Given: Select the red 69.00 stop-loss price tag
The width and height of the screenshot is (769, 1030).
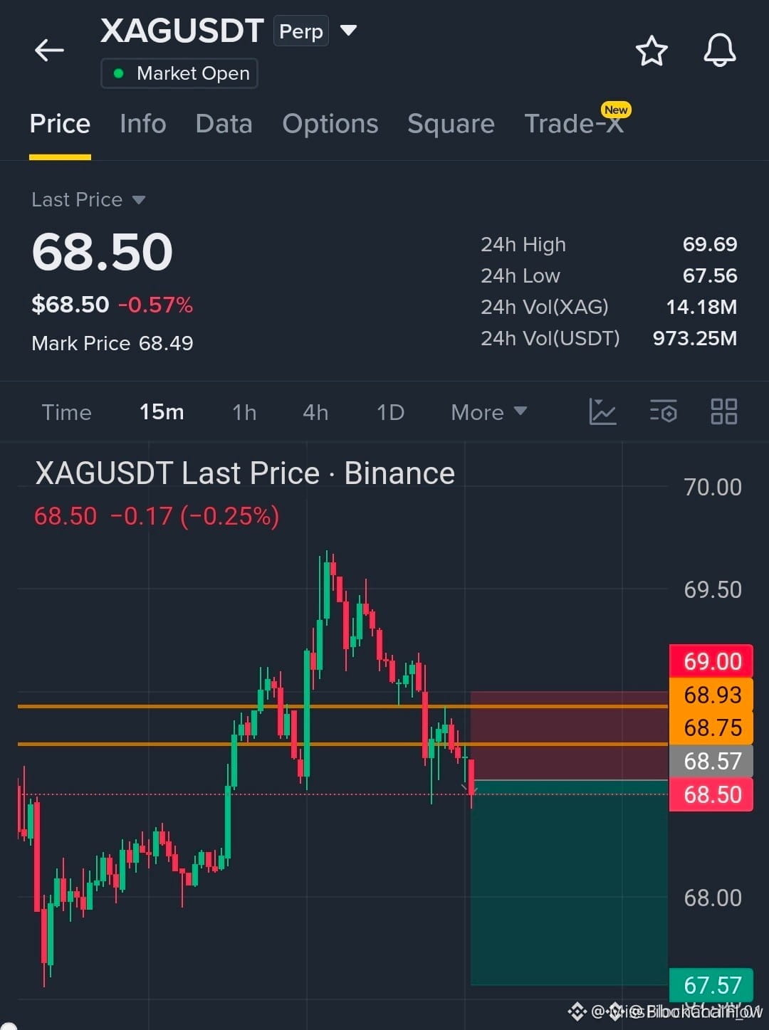Looking at the screenshot, I should click(x=711, y=661).
